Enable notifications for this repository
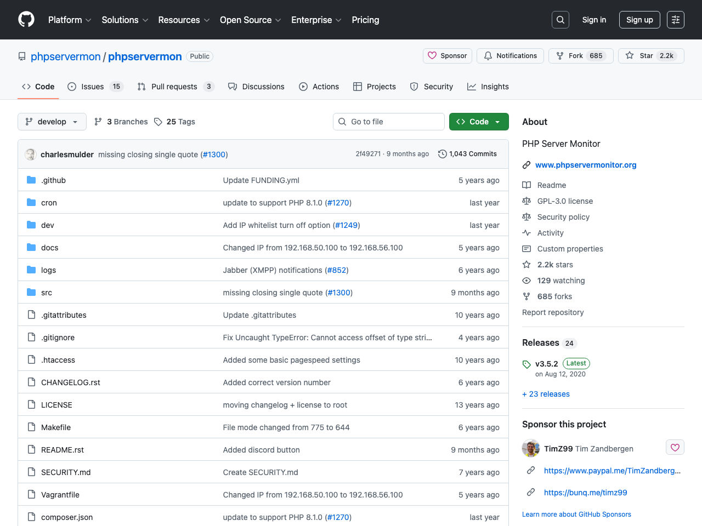The image size is (702, 526). [509, 55]
